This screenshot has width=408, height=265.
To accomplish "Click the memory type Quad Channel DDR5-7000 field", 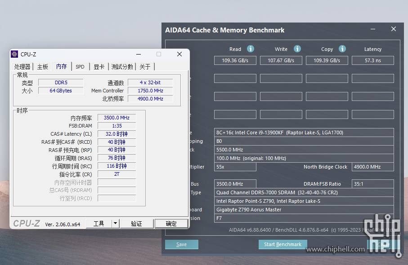I will coord(304,192).
